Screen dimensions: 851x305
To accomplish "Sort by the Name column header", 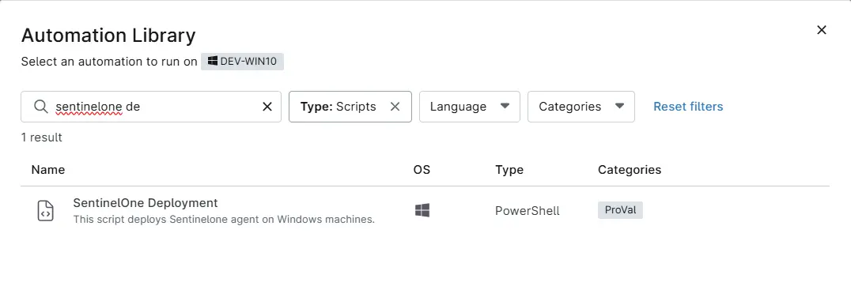I will (47, 170).
